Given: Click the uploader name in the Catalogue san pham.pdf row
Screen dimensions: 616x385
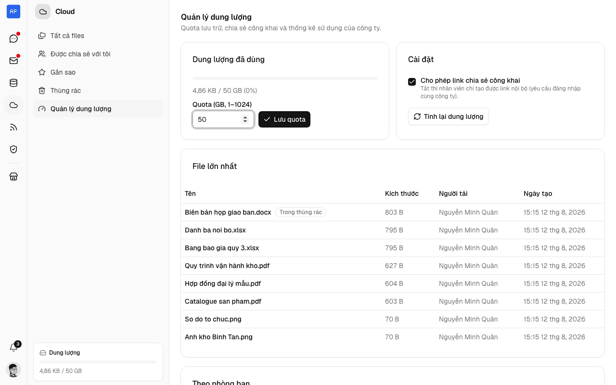Looking at the screenshot, I should pos(468,301).
